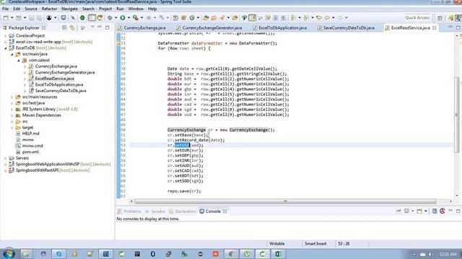Image resolution: width=462 pixels, height=259 pixels.
Task: Open the File menu
Action: point(5,9)
